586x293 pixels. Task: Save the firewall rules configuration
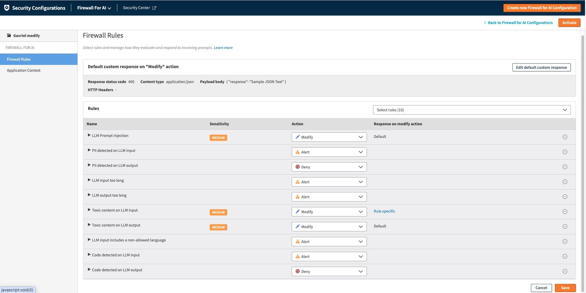(565, 288)
